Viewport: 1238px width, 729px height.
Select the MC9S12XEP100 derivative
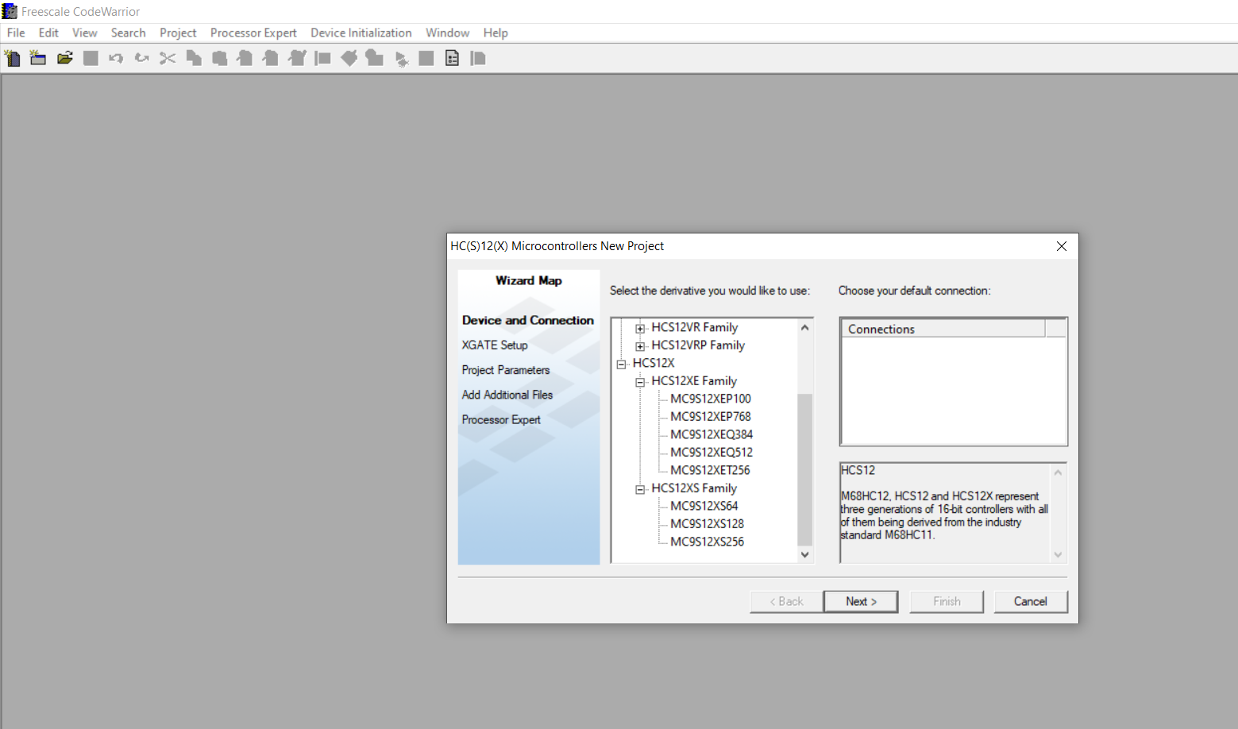[710, 398]
